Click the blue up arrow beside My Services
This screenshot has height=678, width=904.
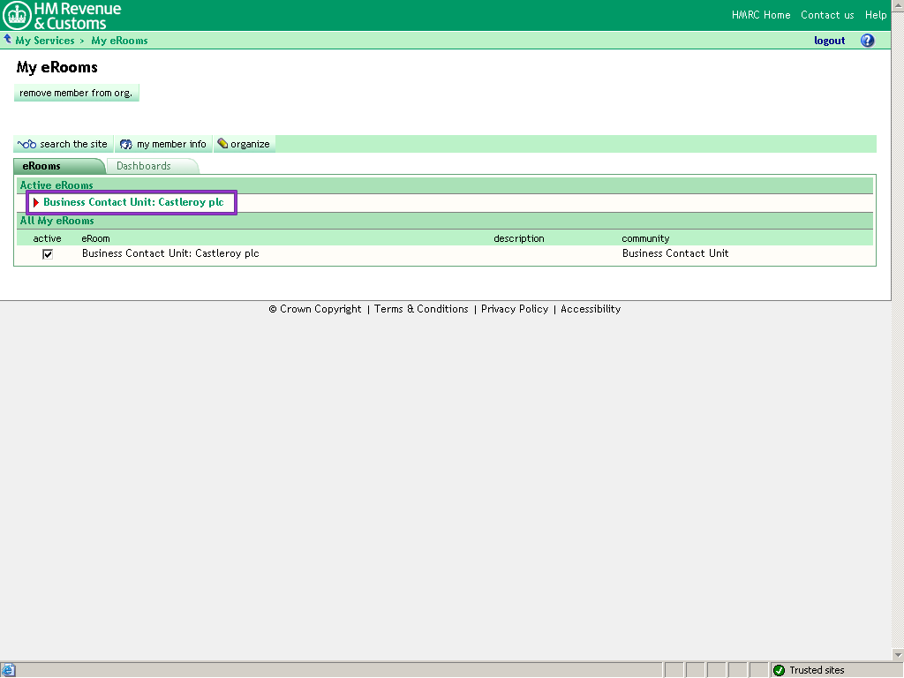pos(8,40)
